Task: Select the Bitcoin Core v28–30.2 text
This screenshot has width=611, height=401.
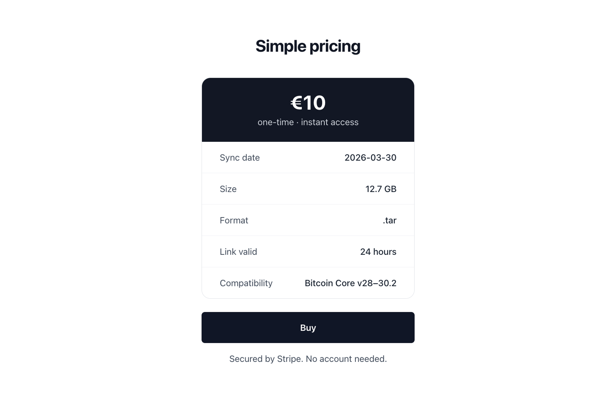Action: tap(350, 283)
